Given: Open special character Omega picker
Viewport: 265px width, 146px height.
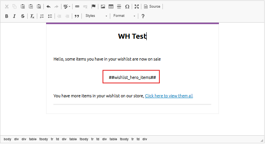Looking at the screenshot, I should 127,7.
